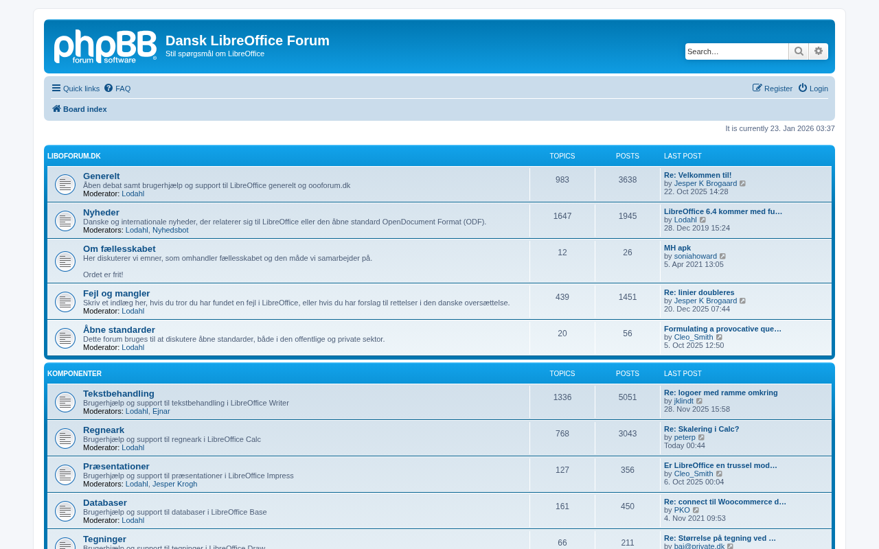
Task: Open last post 'MH apk'
Action: [678, 248]
